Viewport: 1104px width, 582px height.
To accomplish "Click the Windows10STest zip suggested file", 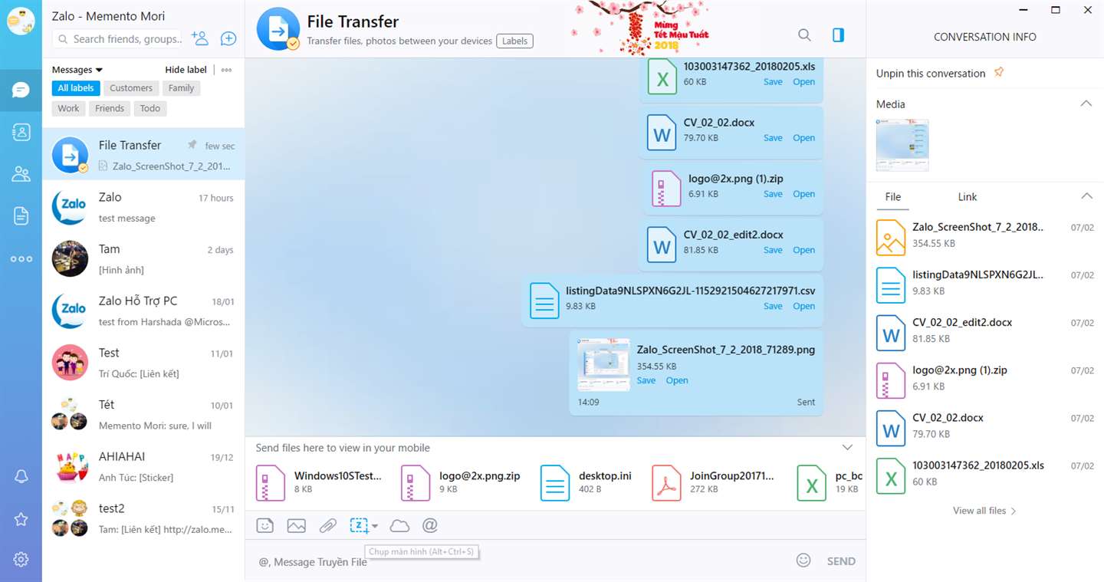I will (x=319, y=483).
